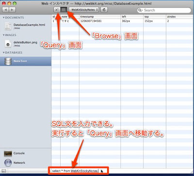Go forward with the right arrow button
The height and width of the screenshot is (176, 194).
coord(12,10)
